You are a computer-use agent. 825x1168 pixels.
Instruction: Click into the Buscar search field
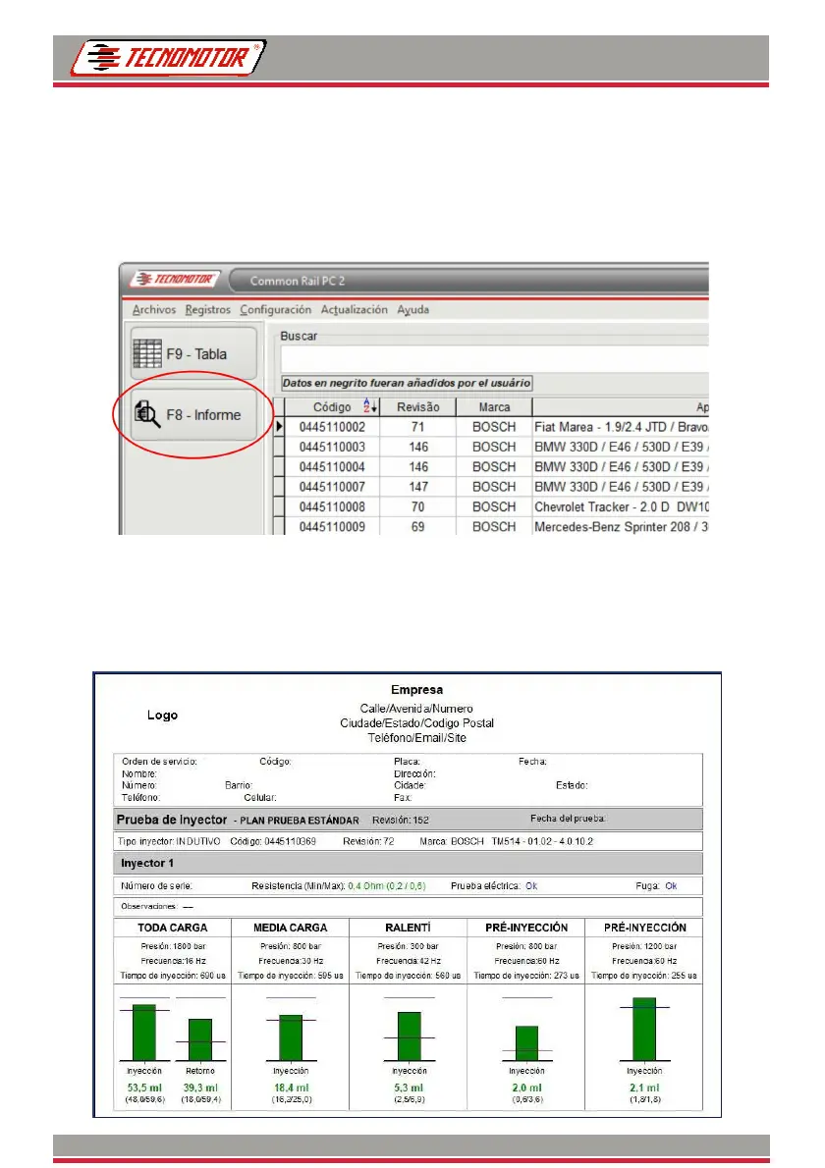click(494, 359)
